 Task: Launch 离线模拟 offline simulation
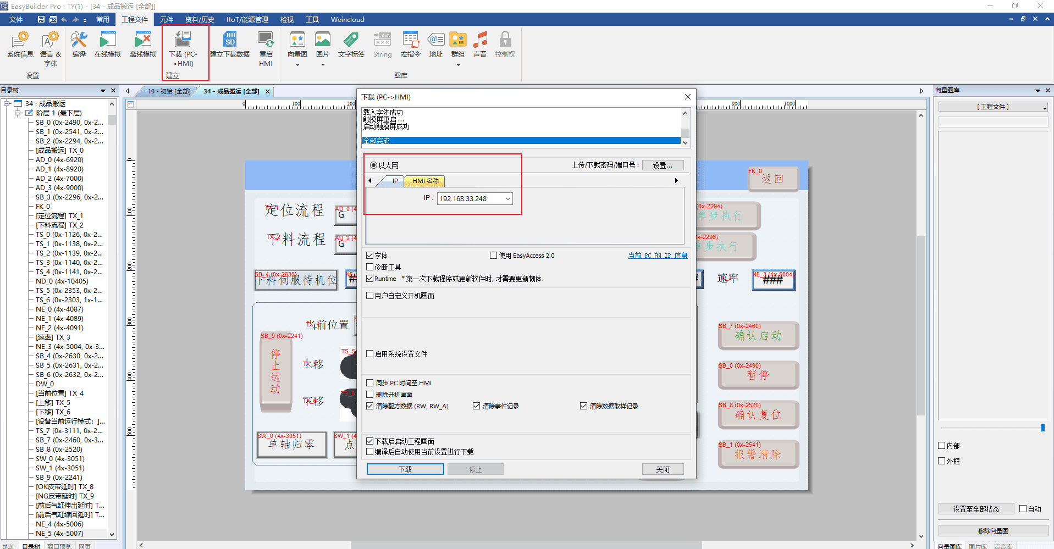point(143,44)
